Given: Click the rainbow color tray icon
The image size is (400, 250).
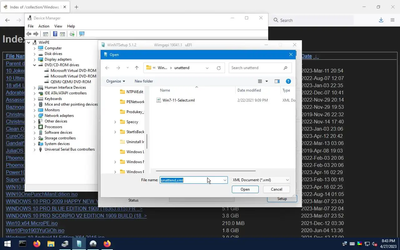Looking at the screenshot, I should click(x=359, y=244).
